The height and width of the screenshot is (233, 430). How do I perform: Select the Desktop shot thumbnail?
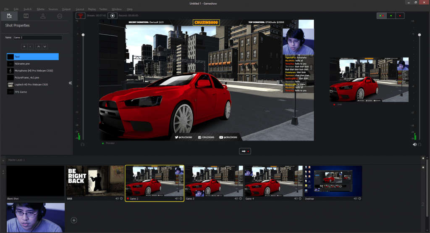tap(333, 181)
